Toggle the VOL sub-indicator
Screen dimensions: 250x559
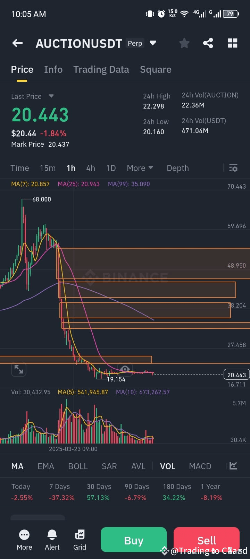[167, 466]
